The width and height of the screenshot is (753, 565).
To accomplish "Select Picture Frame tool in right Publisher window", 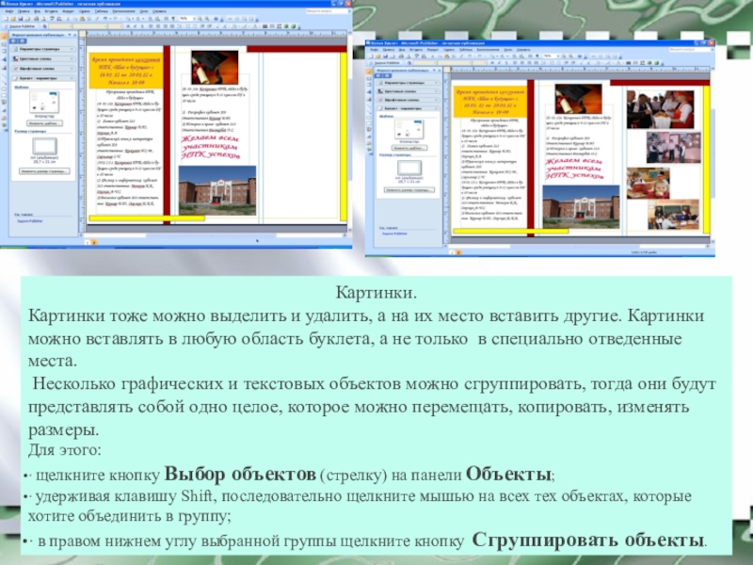I will pos(369,99).
